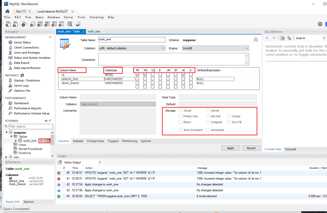Open the Action Output dropdown
The height and width of the screenshot is (213, 327).
pos(82,162)
